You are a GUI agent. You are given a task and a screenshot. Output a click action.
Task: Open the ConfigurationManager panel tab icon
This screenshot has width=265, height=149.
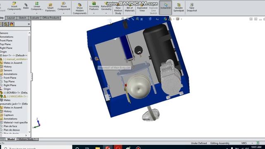(x=6, y=24)
